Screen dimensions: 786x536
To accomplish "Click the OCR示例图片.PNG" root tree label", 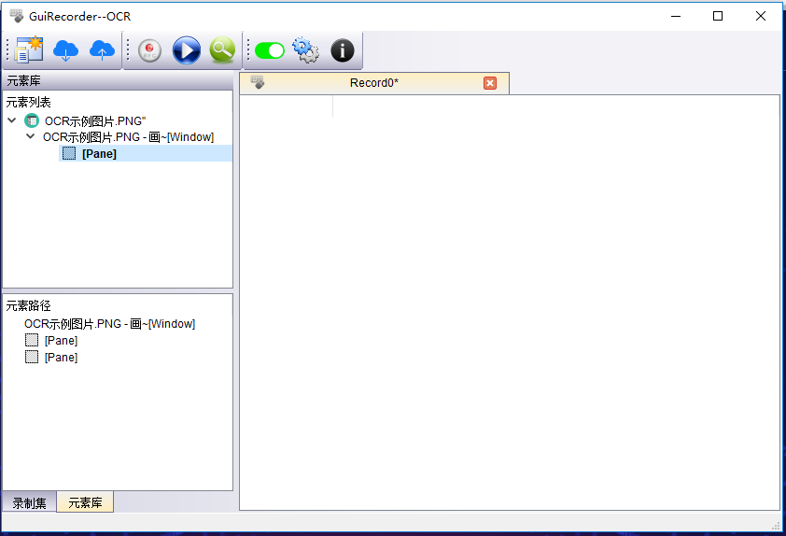I will pyautogui.click(x=95, y=120).
